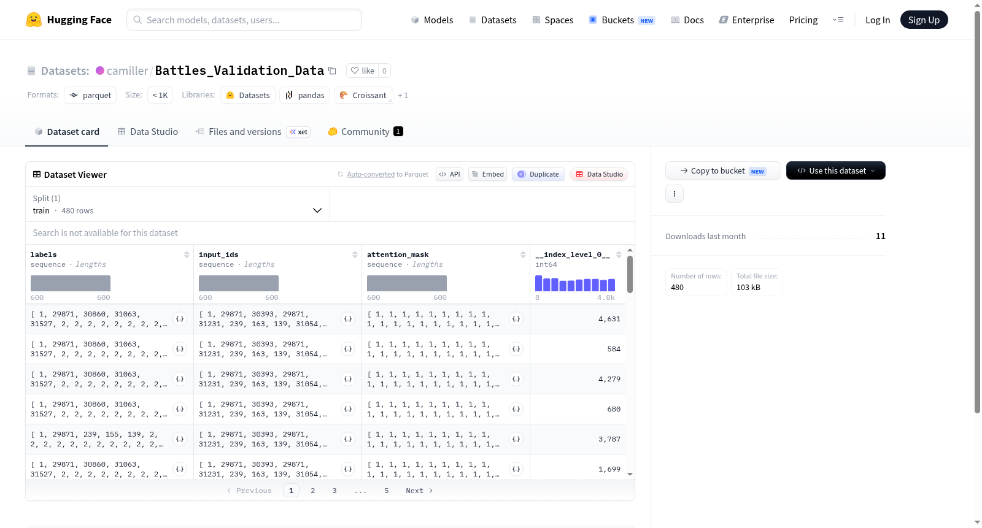Expand JSON icon in input_ids row 4,279

click(348, 379)
